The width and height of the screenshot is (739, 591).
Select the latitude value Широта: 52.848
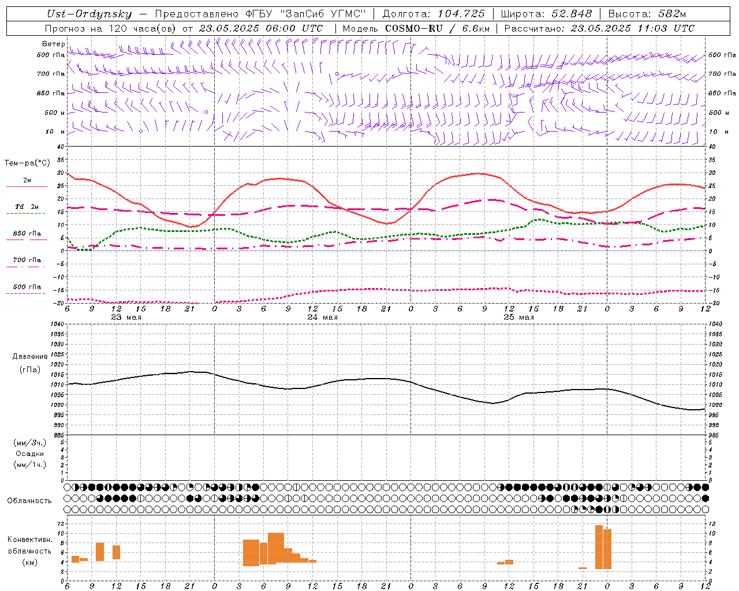coord(546,14)
